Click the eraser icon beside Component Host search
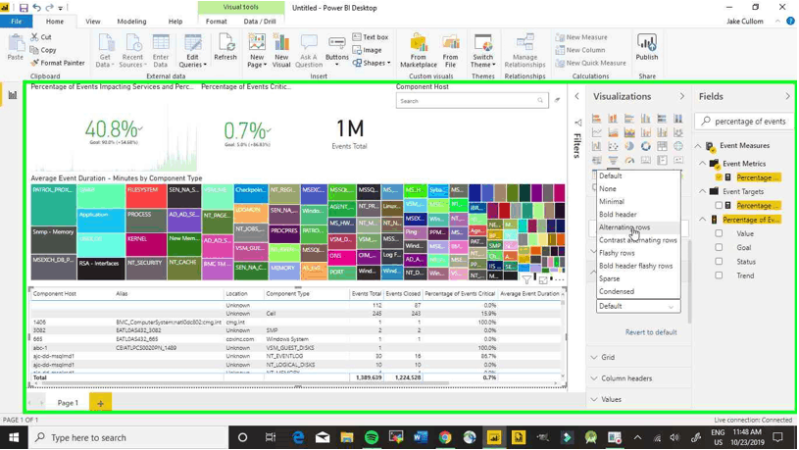 (x=557, y=100)
